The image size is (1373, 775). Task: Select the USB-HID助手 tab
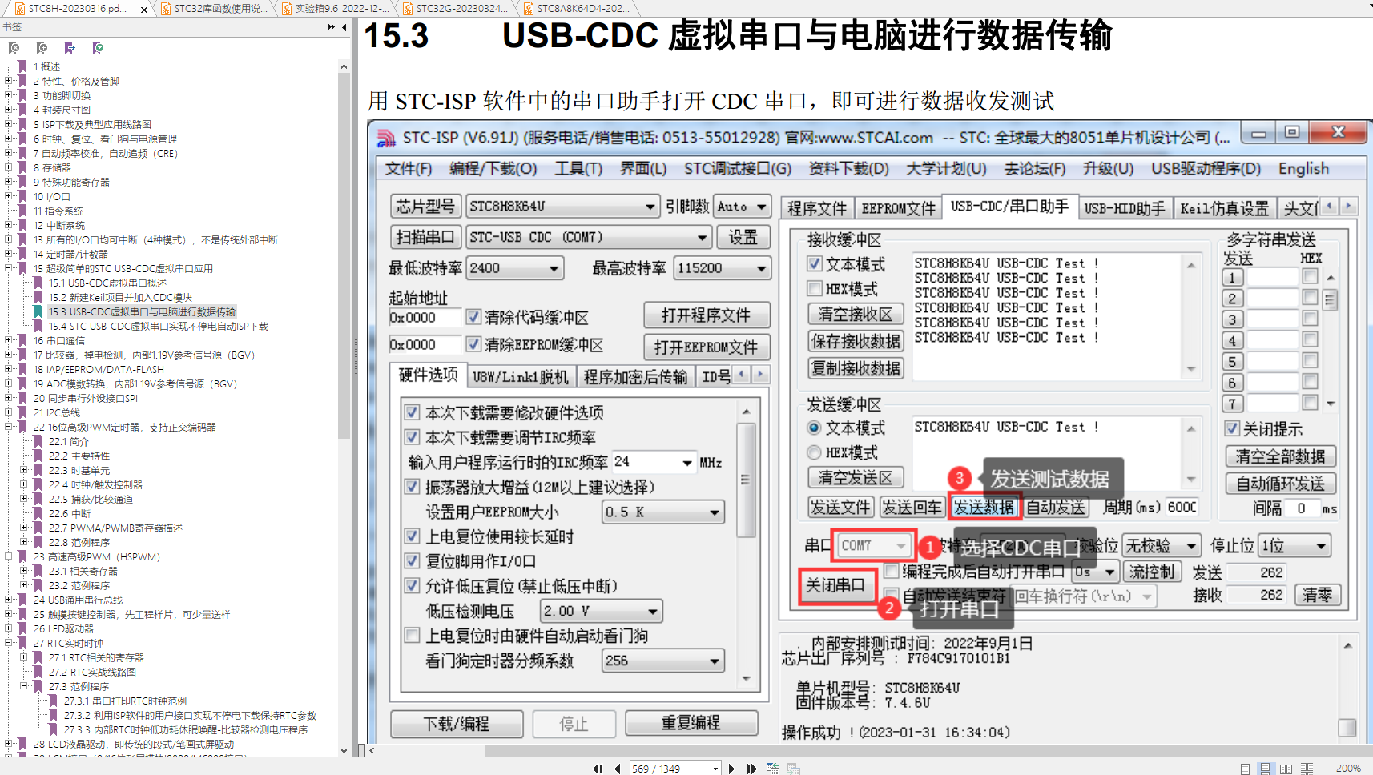[1124, 208]
